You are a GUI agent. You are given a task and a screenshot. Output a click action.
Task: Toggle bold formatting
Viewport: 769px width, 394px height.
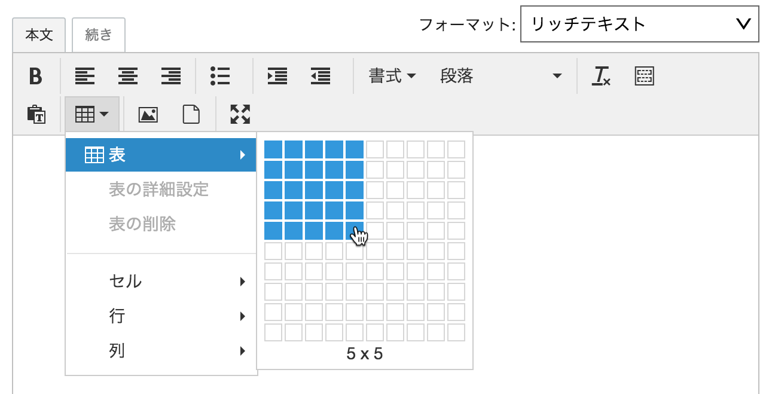point(36,76)
